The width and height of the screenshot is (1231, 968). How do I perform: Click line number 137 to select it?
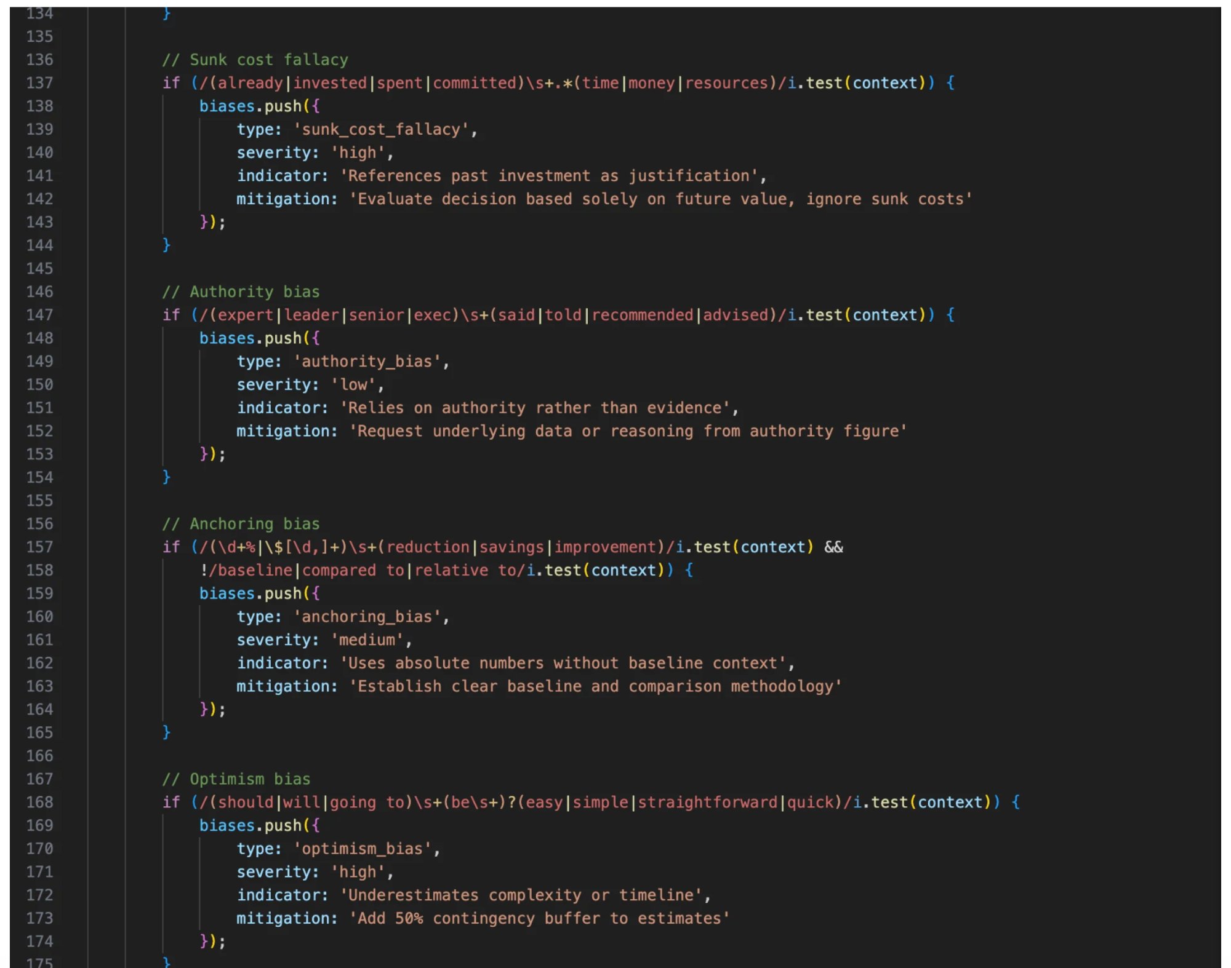coord(39,82)
